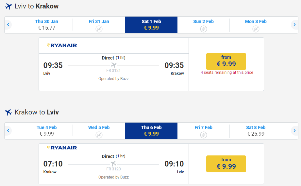Viewport: 301px width, 186px height.
Task: Select the Sat 1 Feb outbound date tab
Action: [151, 25]
